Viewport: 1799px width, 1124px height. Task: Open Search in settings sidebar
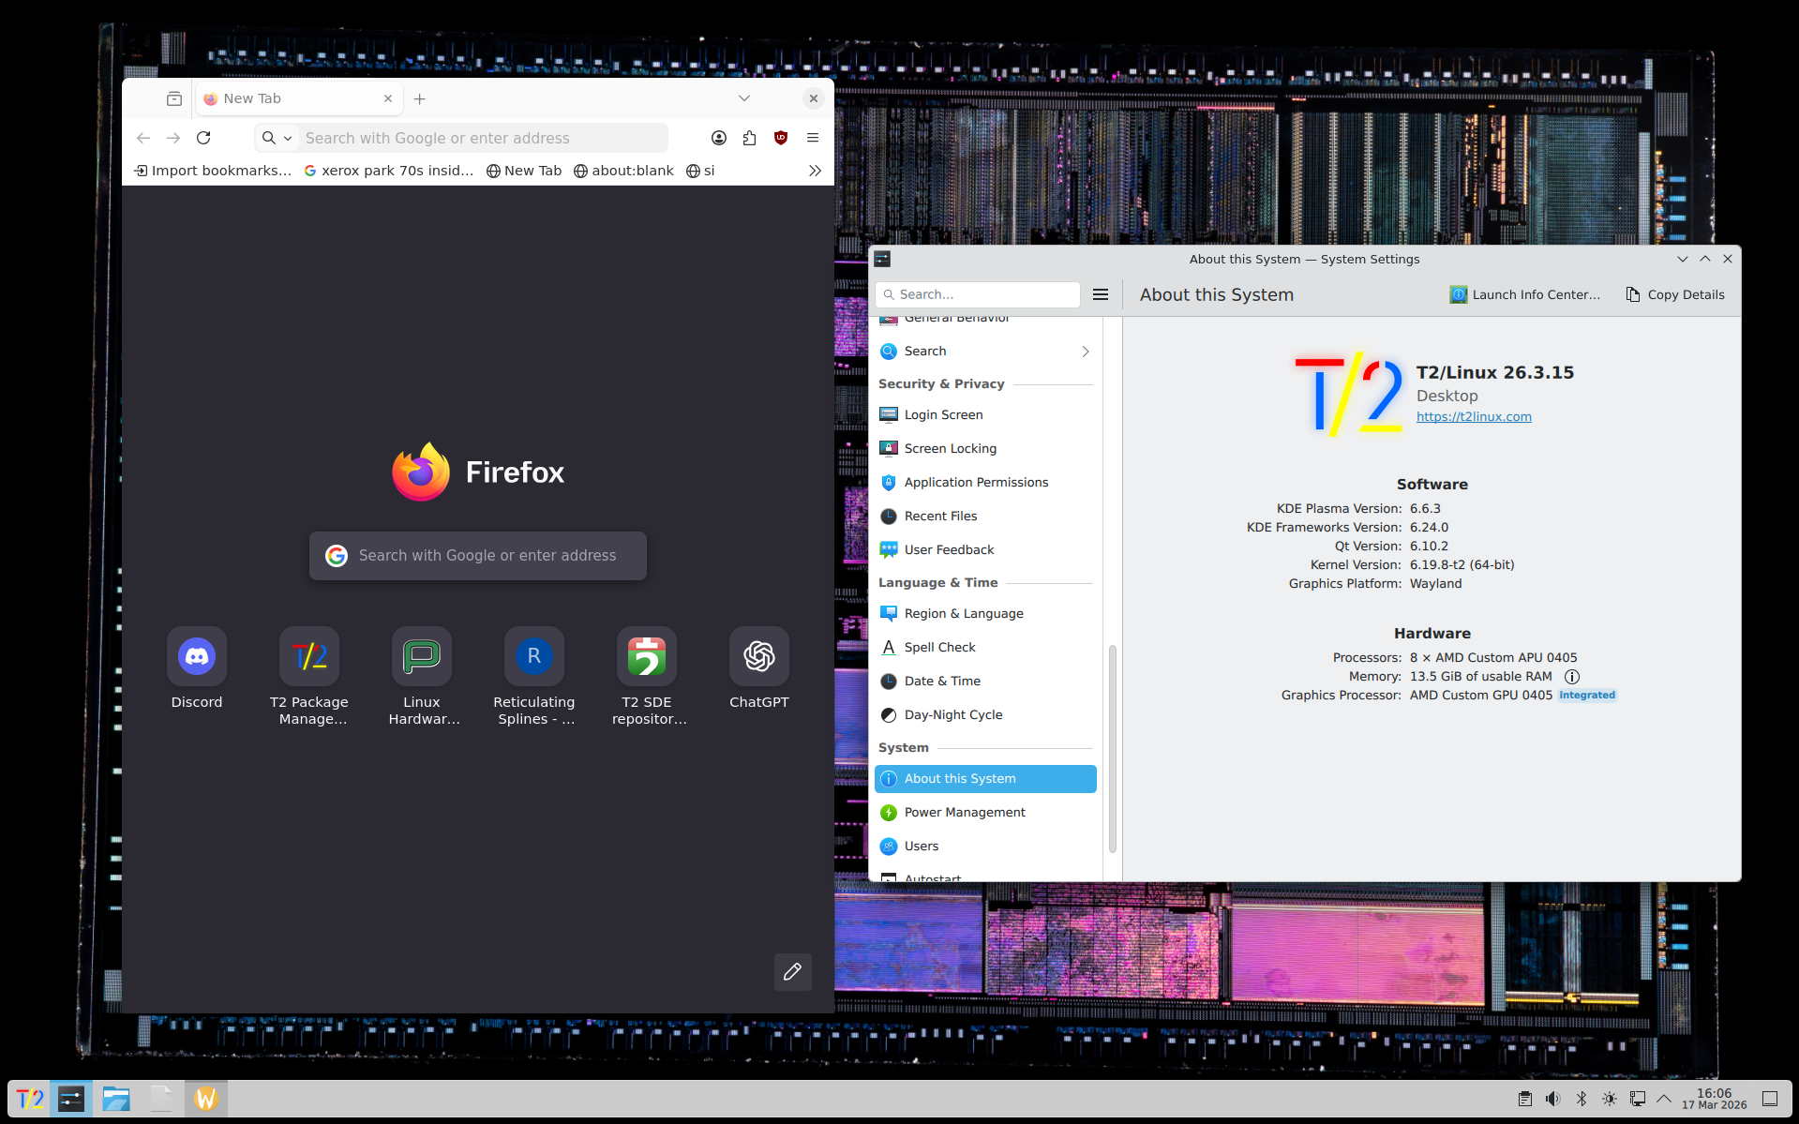click(985, 352)
